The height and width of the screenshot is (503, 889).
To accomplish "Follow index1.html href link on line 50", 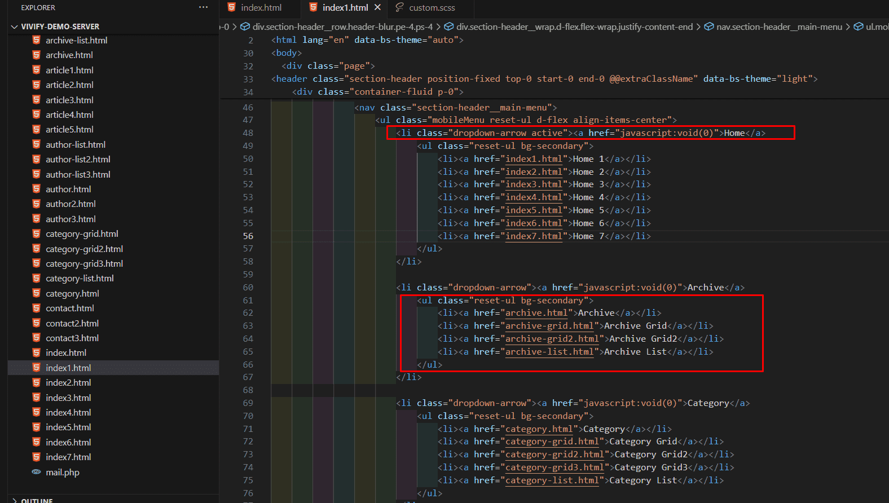I will point(534,159).
